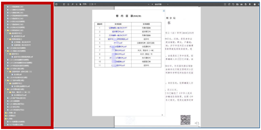Zoom in with the plus button
Image resolution: width=261 pixels, height=130 pixels.
pos(152,4)
